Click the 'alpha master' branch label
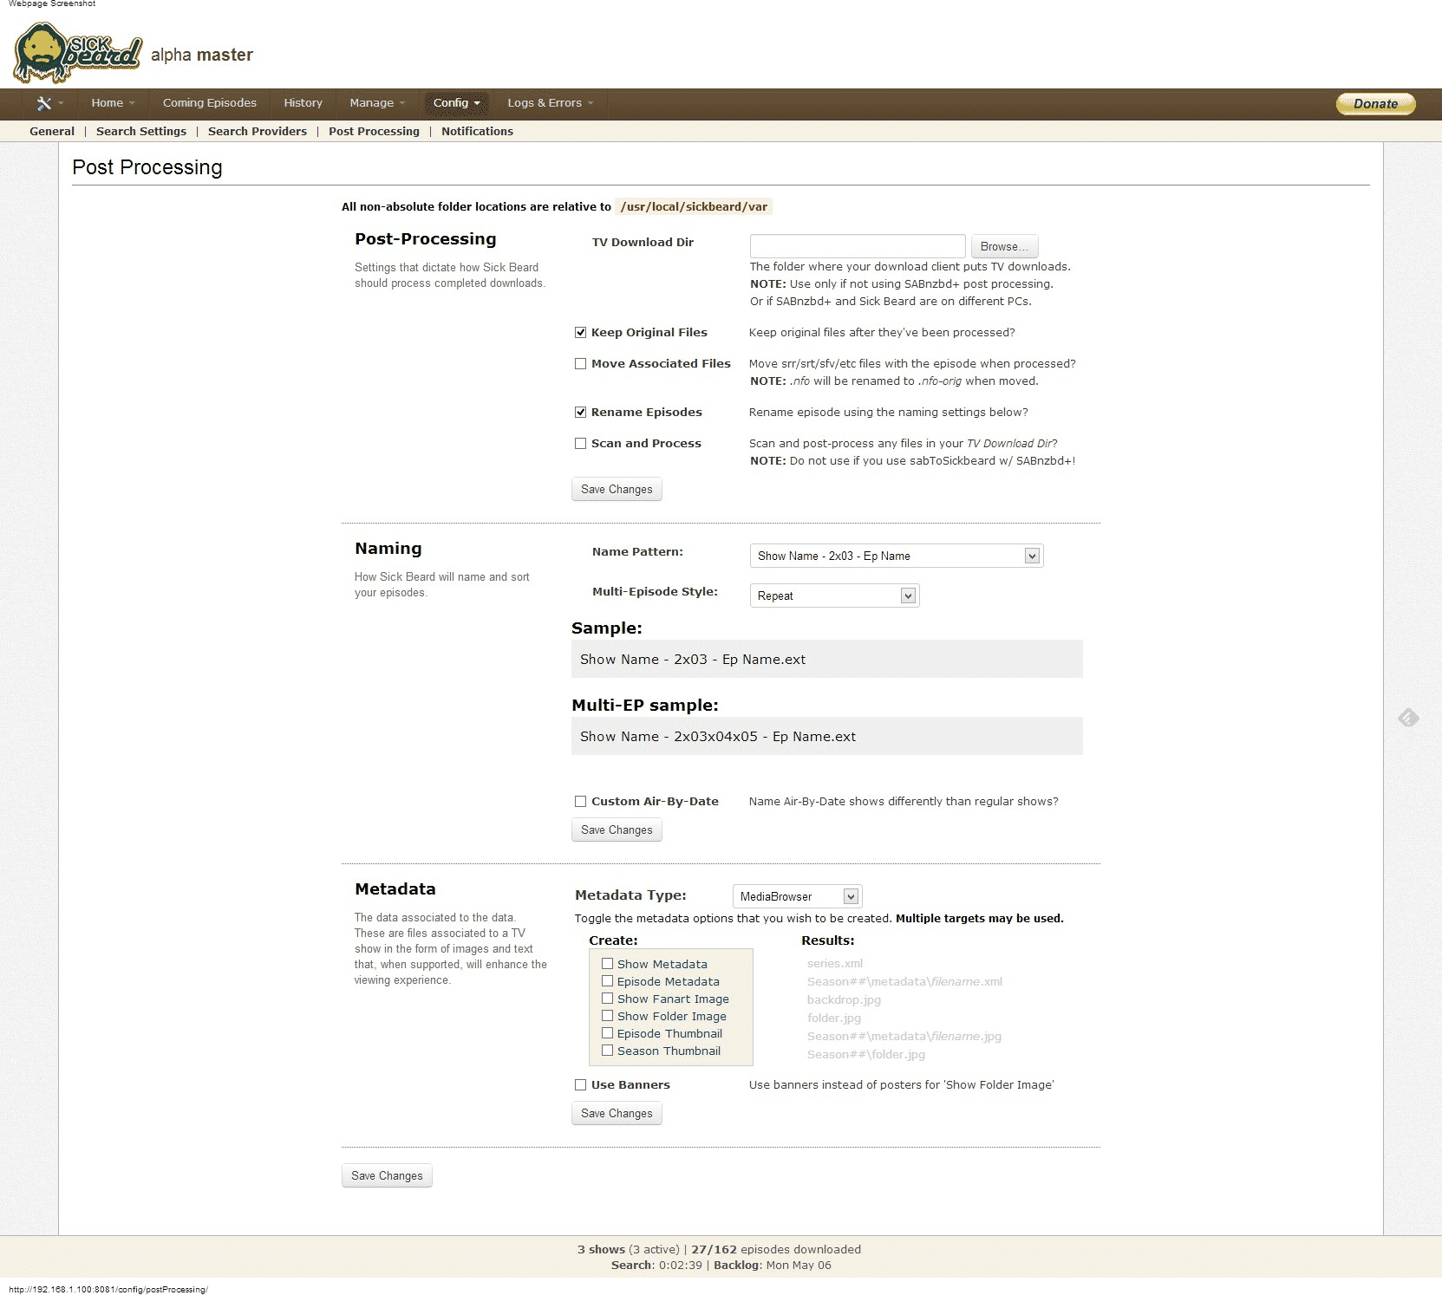The height and width of the screenshot is (1295, 1442). coord(202,55)
